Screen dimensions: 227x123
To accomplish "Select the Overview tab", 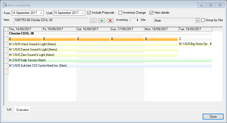I will point(22,110).
